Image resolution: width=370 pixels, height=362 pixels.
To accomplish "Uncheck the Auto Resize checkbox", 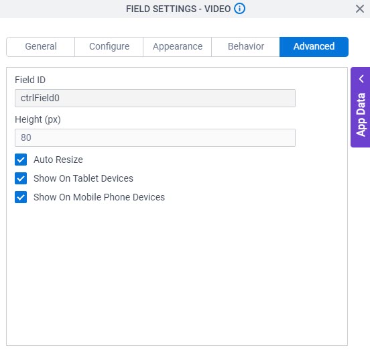I will click(x=21, y=160).
